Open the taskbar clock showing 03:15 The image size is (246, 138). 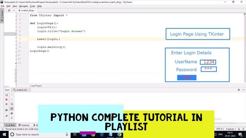click(230, 135)
